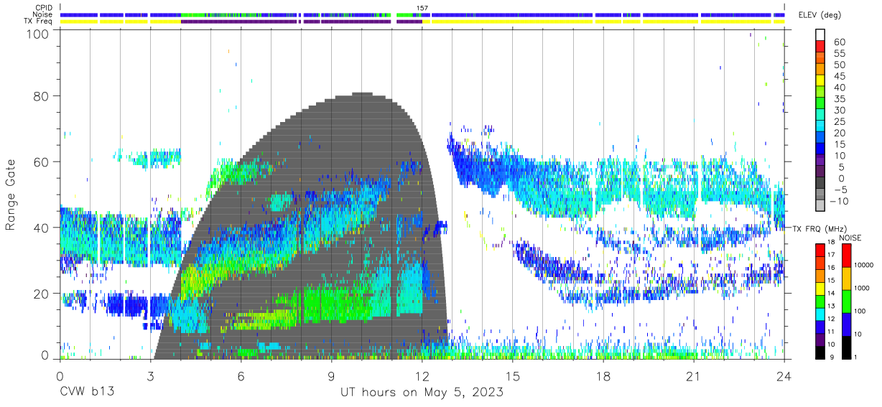Click the "35" label on the ELEV colorbar
The image size is (882, 407).
tap(840, 98)
